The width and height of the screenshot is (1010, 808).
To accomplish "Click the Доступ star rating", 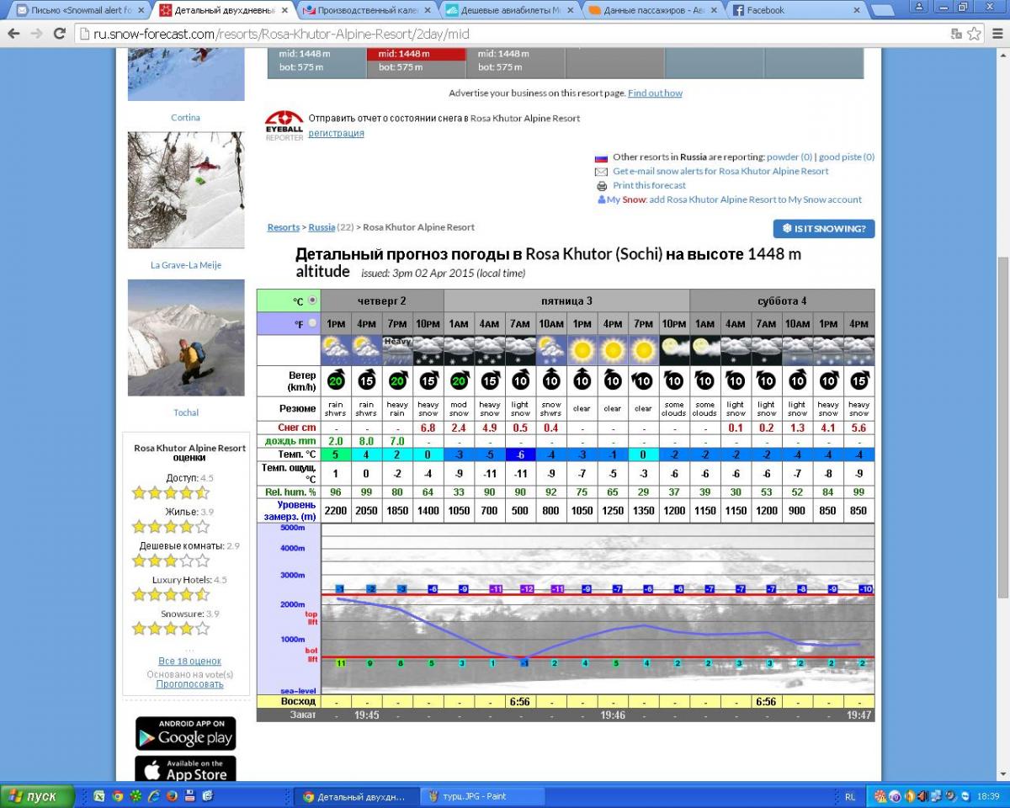I will click(171, 493).
